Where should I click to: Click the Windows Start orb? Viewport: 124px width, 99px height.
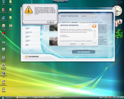pyautogui.click(x=2, y=97)
